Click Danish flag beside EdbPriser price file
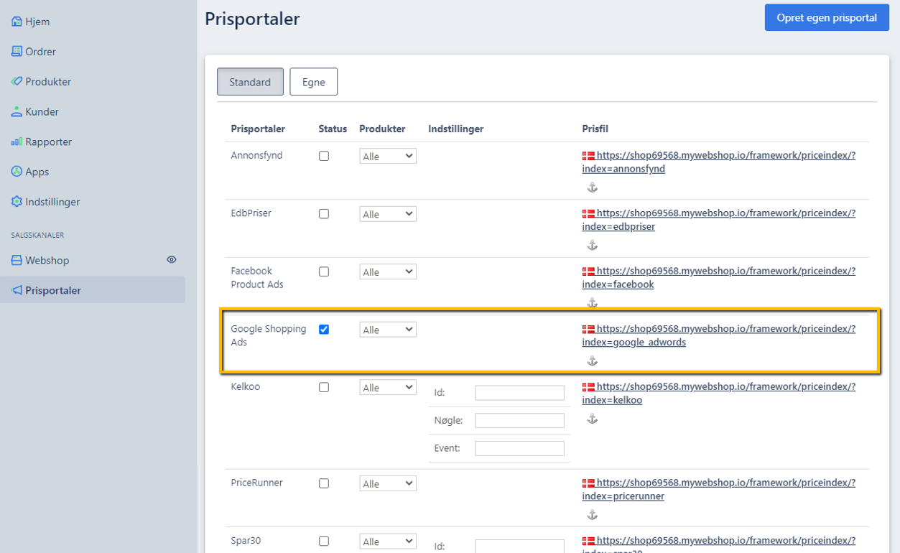The width and height of the screenshot is (900, 553). [588, 214]
